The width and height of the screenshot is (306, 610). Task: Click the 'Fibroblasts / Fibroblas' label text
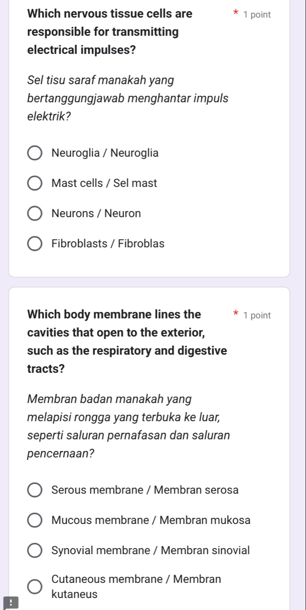(x=108, y=244)
